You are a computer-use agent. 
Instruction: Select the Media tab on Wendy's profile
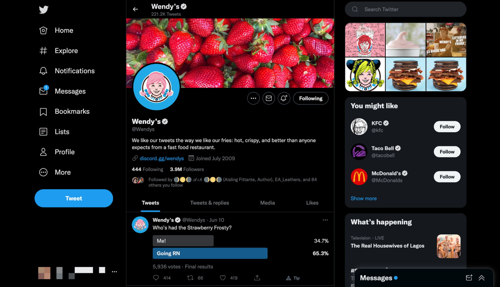tap(268, 203)
